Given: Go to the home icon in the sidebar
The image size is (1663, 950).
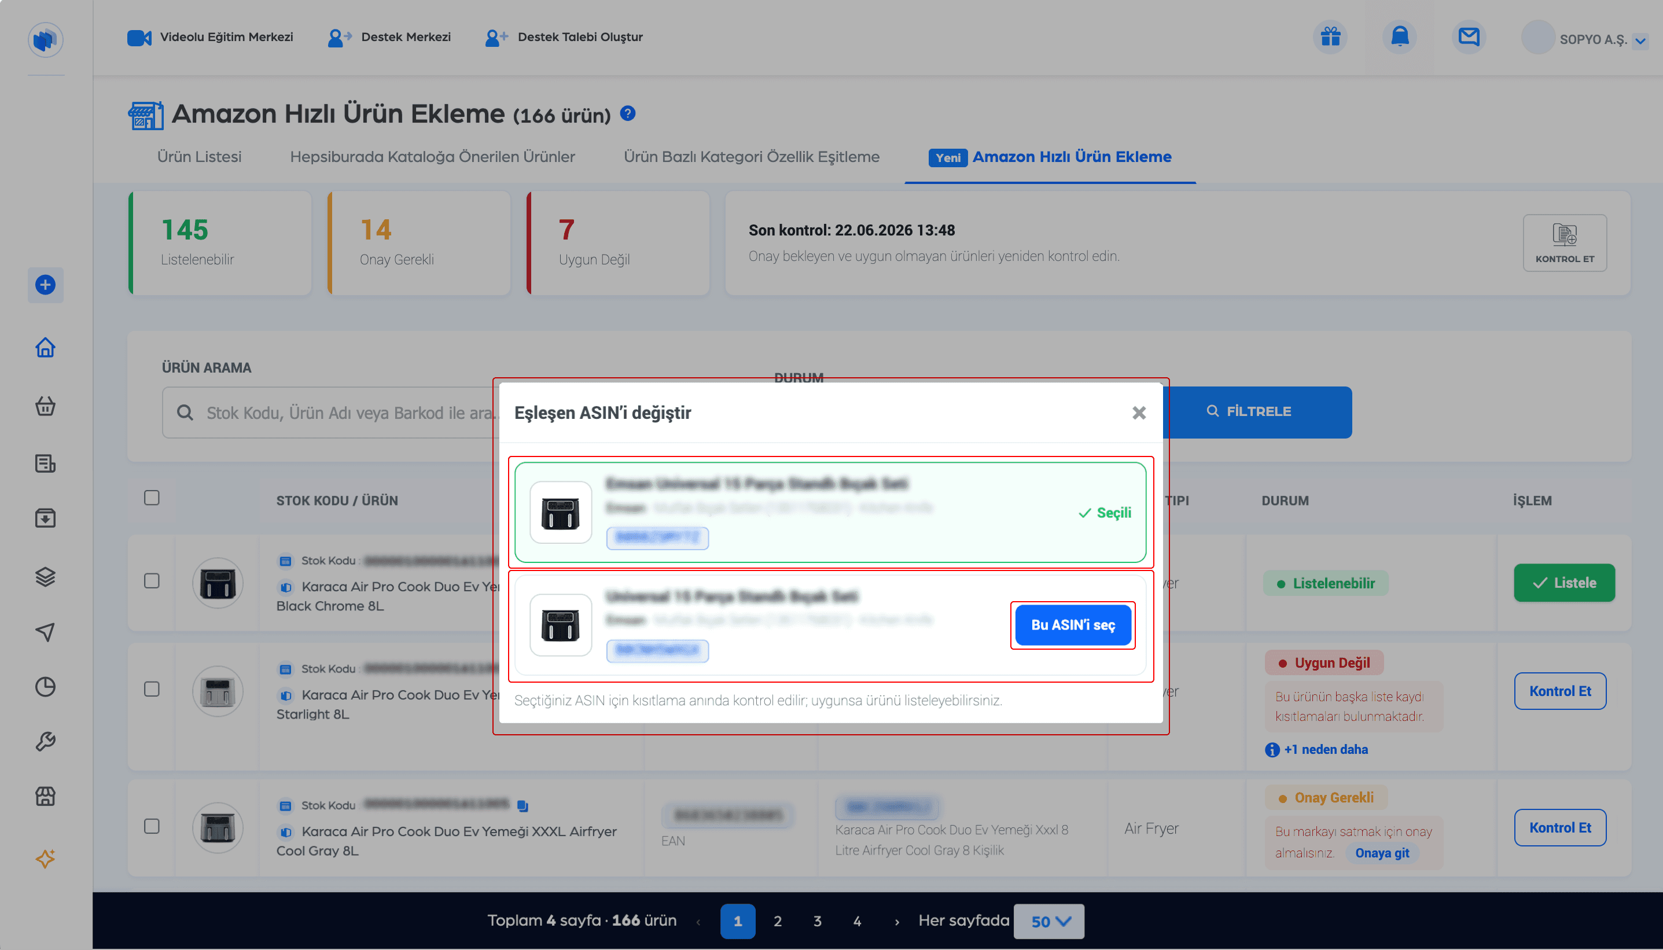Looking at the screenshot, I should 45,347.
